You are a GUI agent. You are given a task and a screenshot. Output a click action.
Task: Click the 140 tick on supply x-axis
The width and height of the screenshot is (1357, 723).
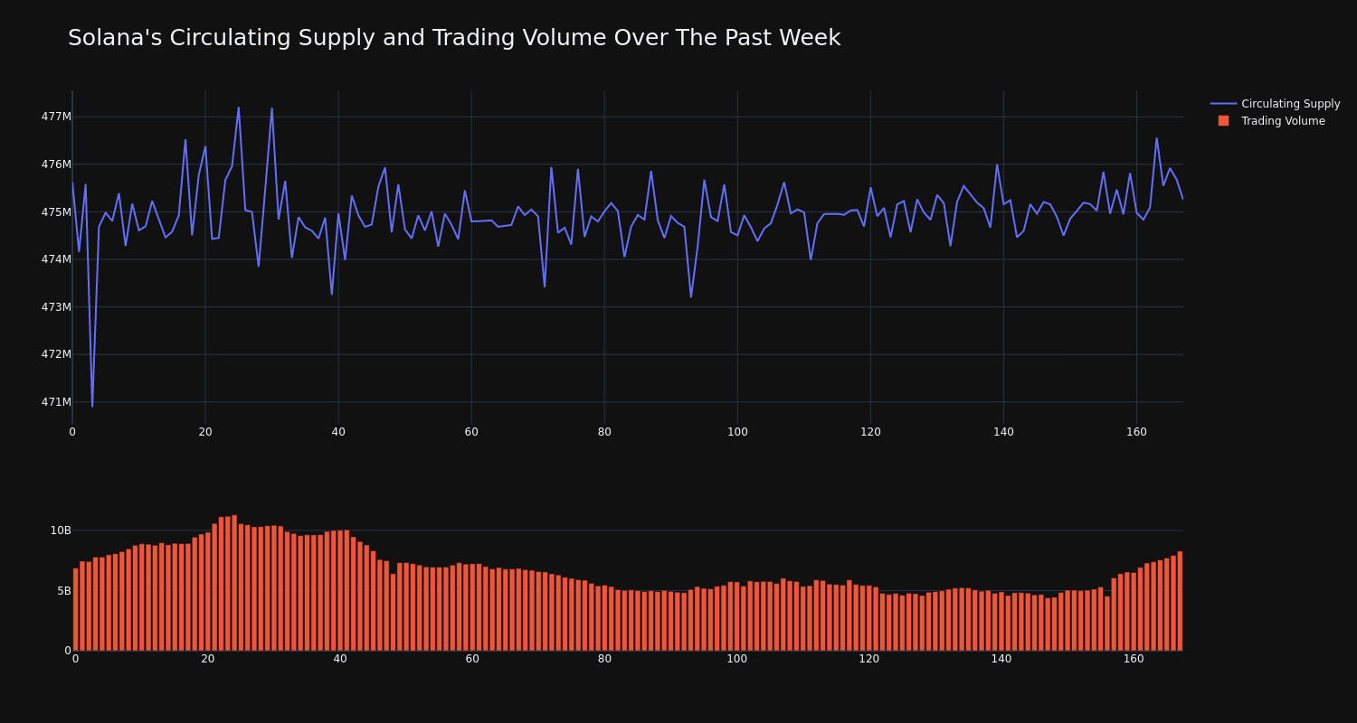[1003, 432]
